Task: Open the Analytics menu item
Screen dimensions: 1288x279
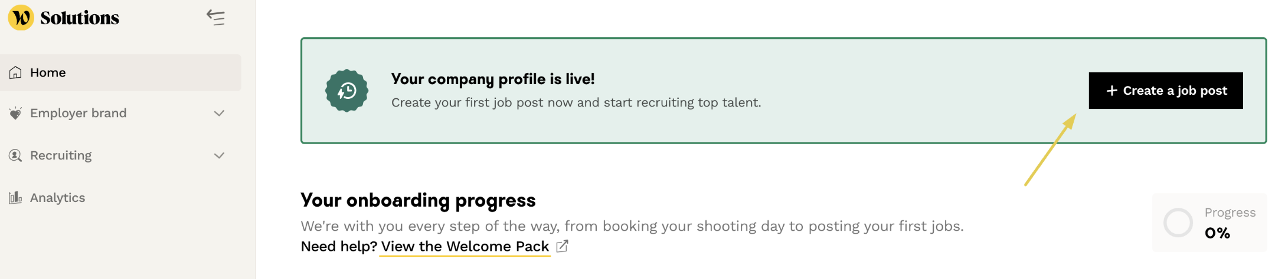Action: click(120, 198)
